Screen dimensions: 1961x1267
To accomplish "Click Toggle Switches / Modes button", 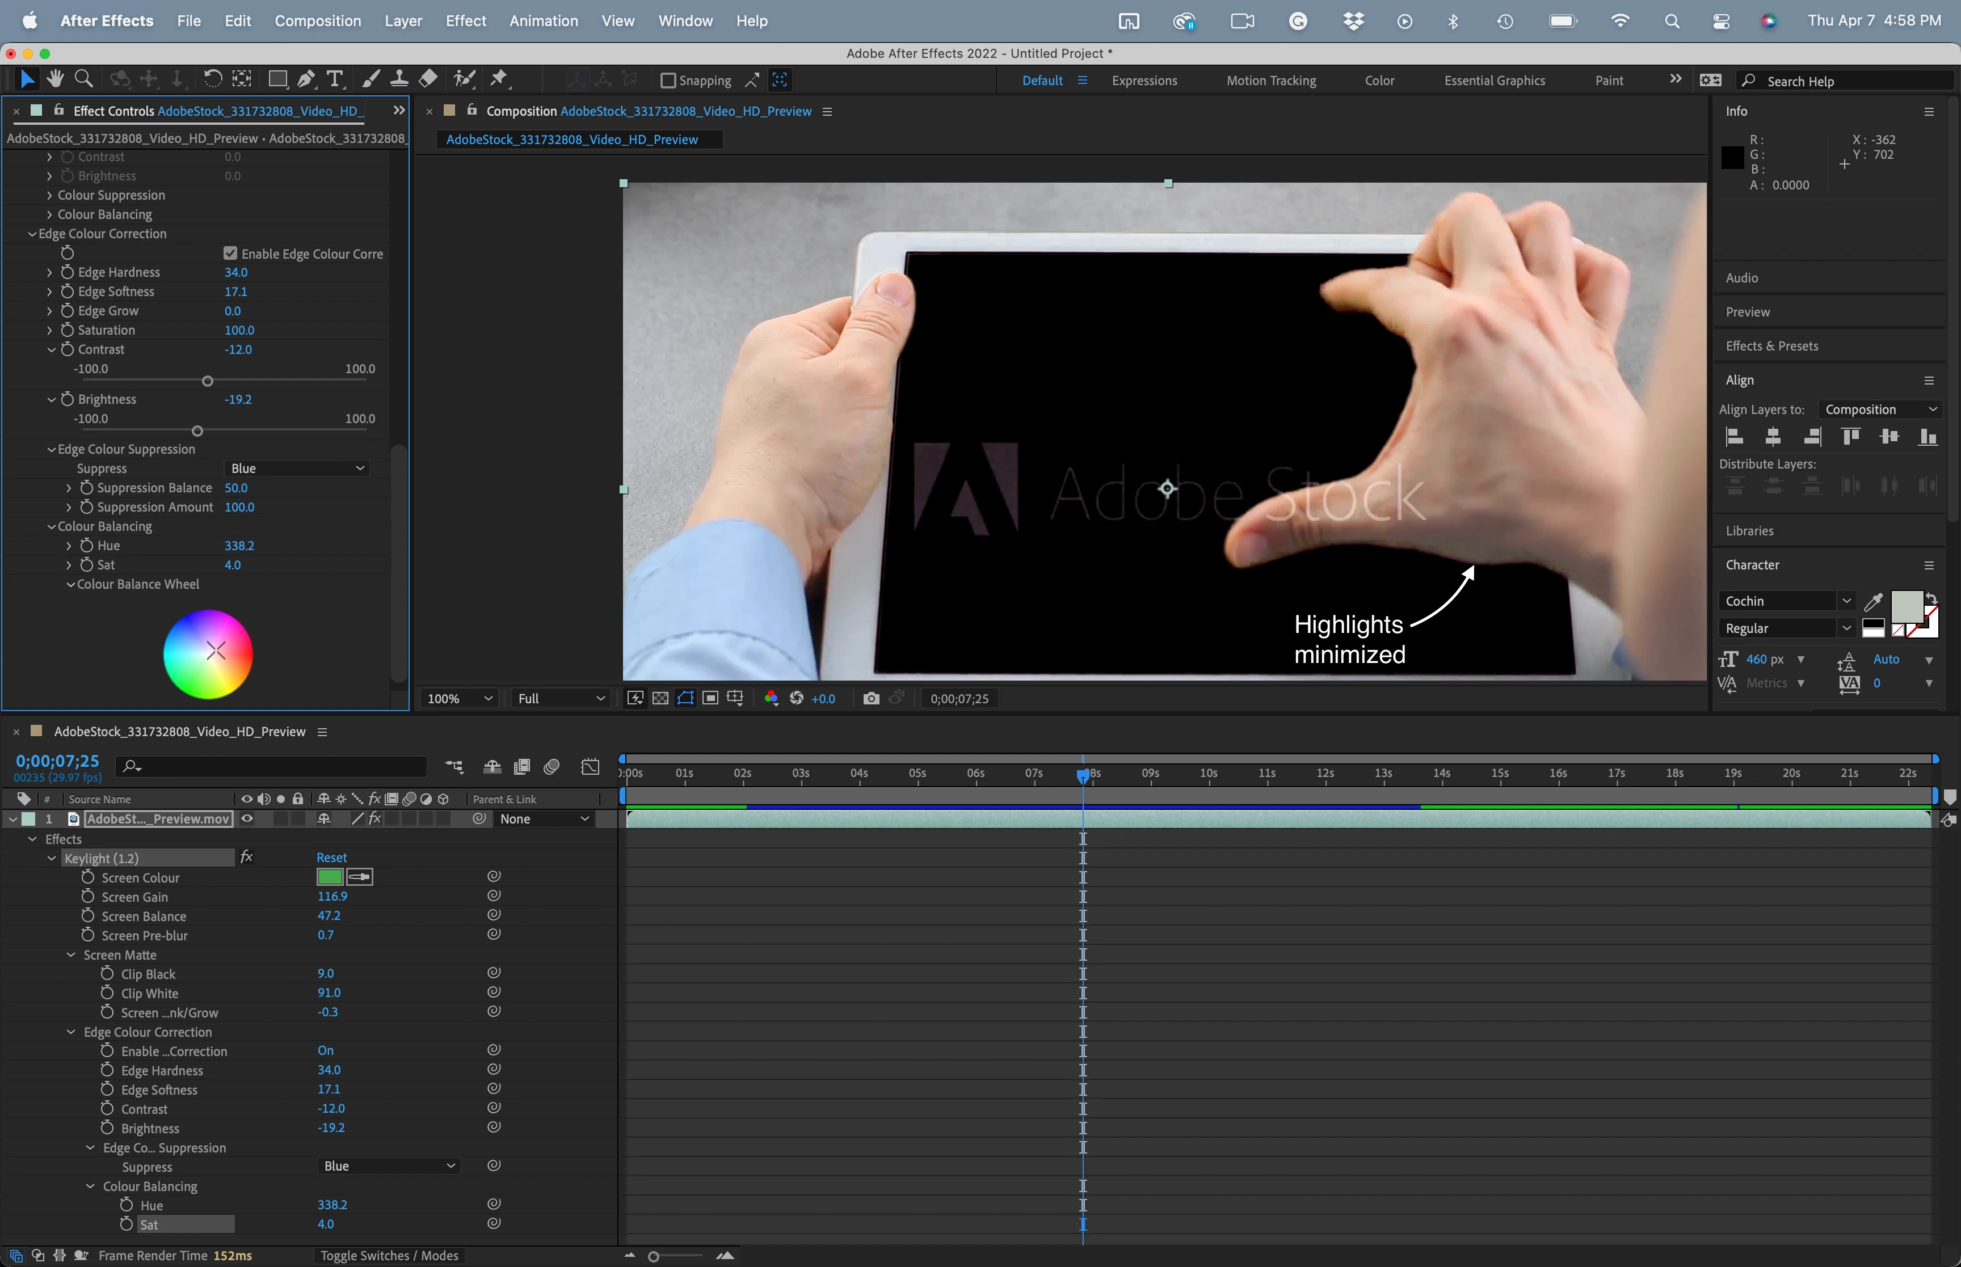I will coord(389,1256).
